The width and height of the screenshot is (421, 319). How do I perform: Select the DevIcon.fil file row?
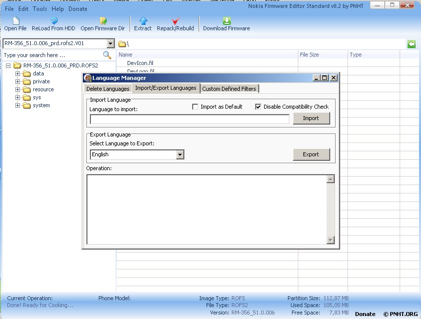point(207,63)
